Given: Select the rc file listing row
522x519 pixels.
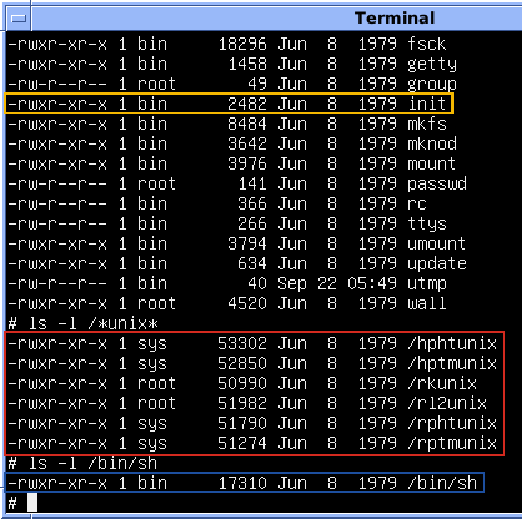Looking at the screenshot, I should 217,204.
